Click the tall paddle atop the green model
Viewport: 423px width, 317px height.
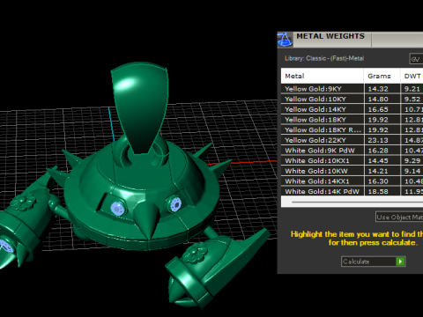(x=139, y=107)
